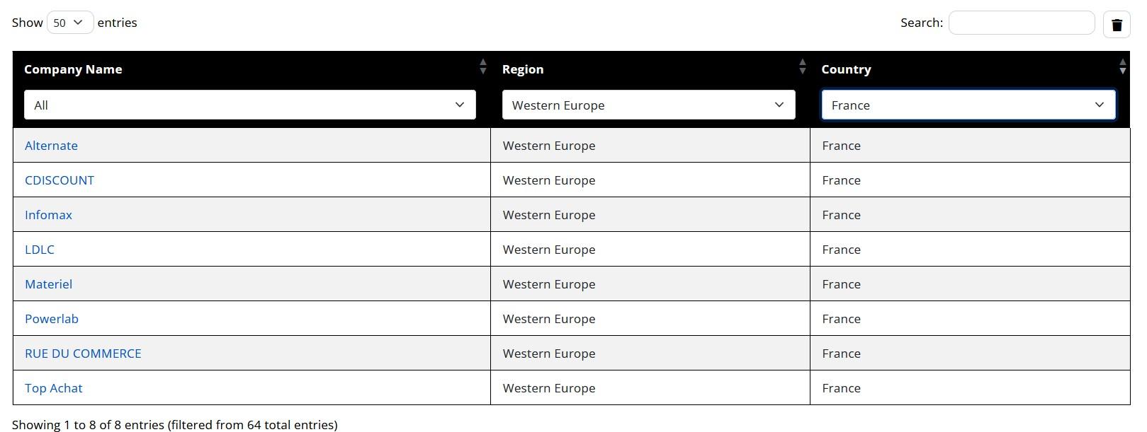Open the CDISCOUNT company link

(60, 180)
